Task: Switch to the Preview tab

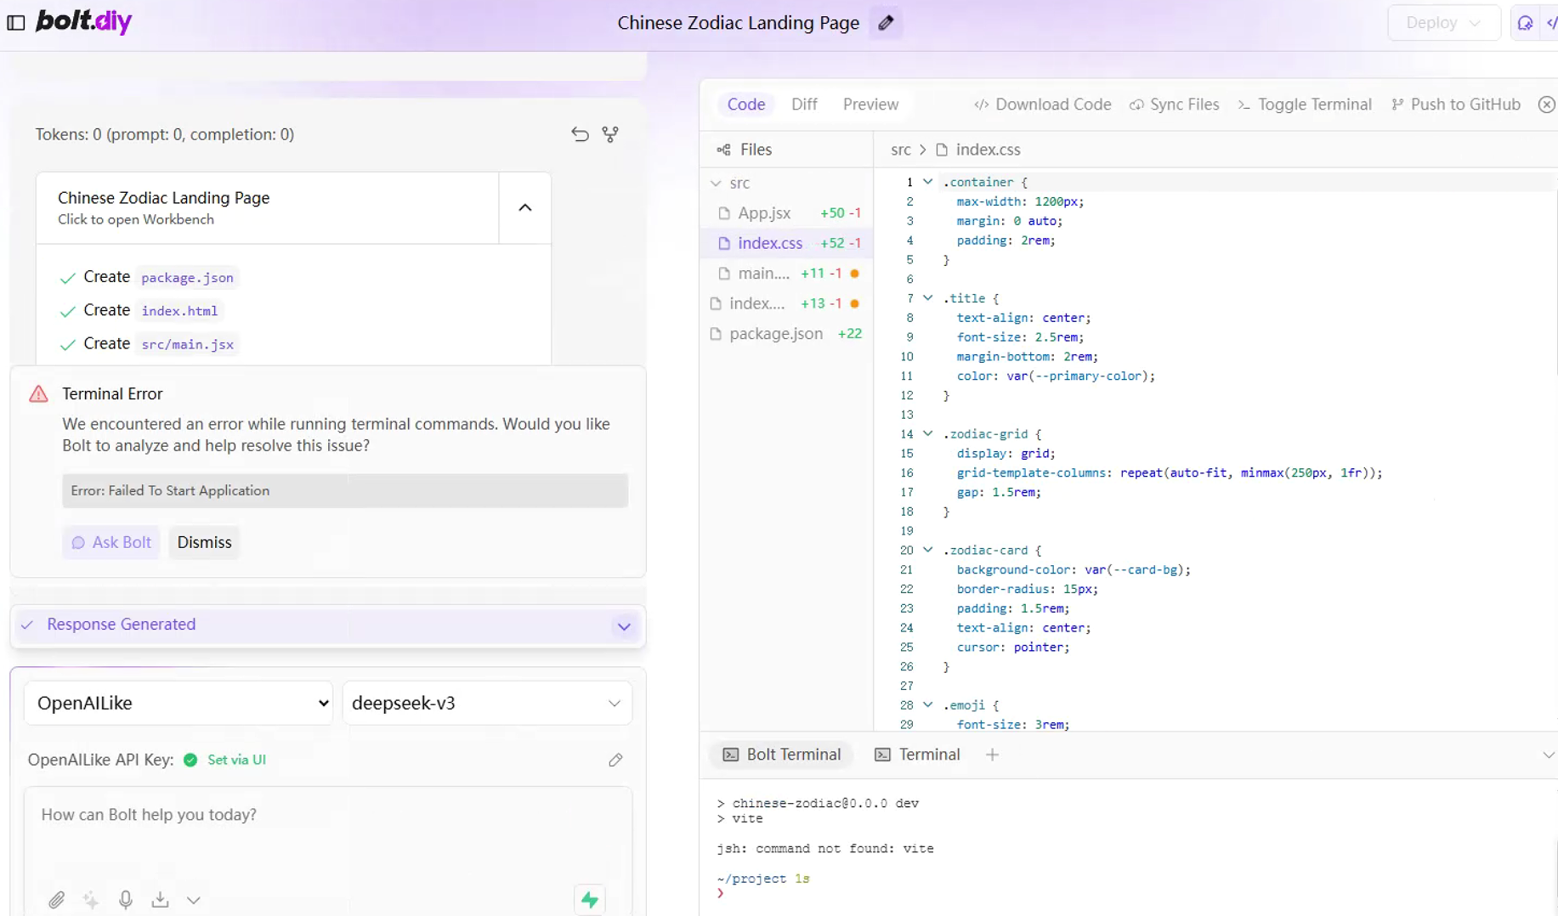Action: (x=870, y=105)
